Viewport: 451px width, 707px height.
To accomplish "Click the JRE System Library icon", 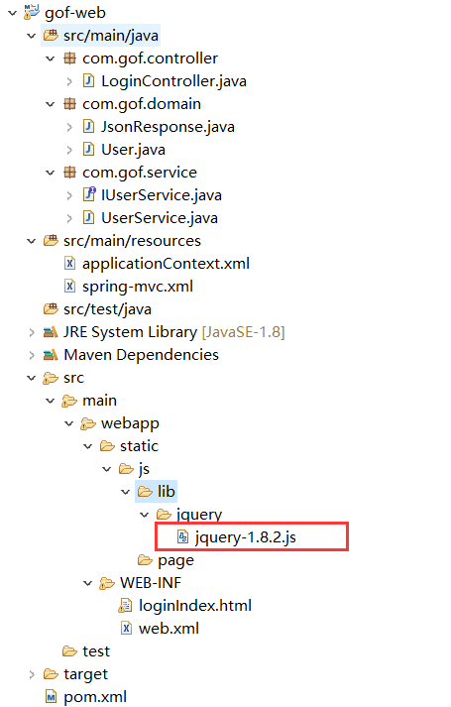I will tap(51, 332).
